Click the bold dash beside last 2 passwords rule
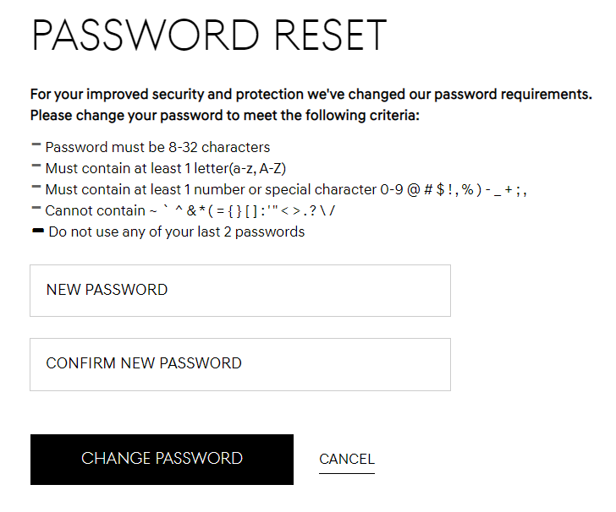The width and height of the screenshot is (616, 512). (x=37, y=230)
